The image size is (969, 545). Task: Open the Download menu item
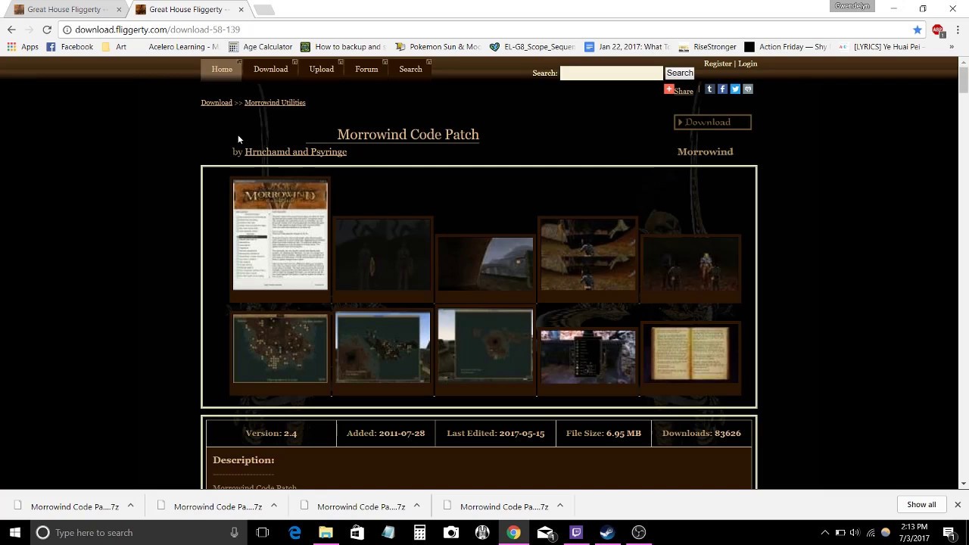(x=270, y=69)
